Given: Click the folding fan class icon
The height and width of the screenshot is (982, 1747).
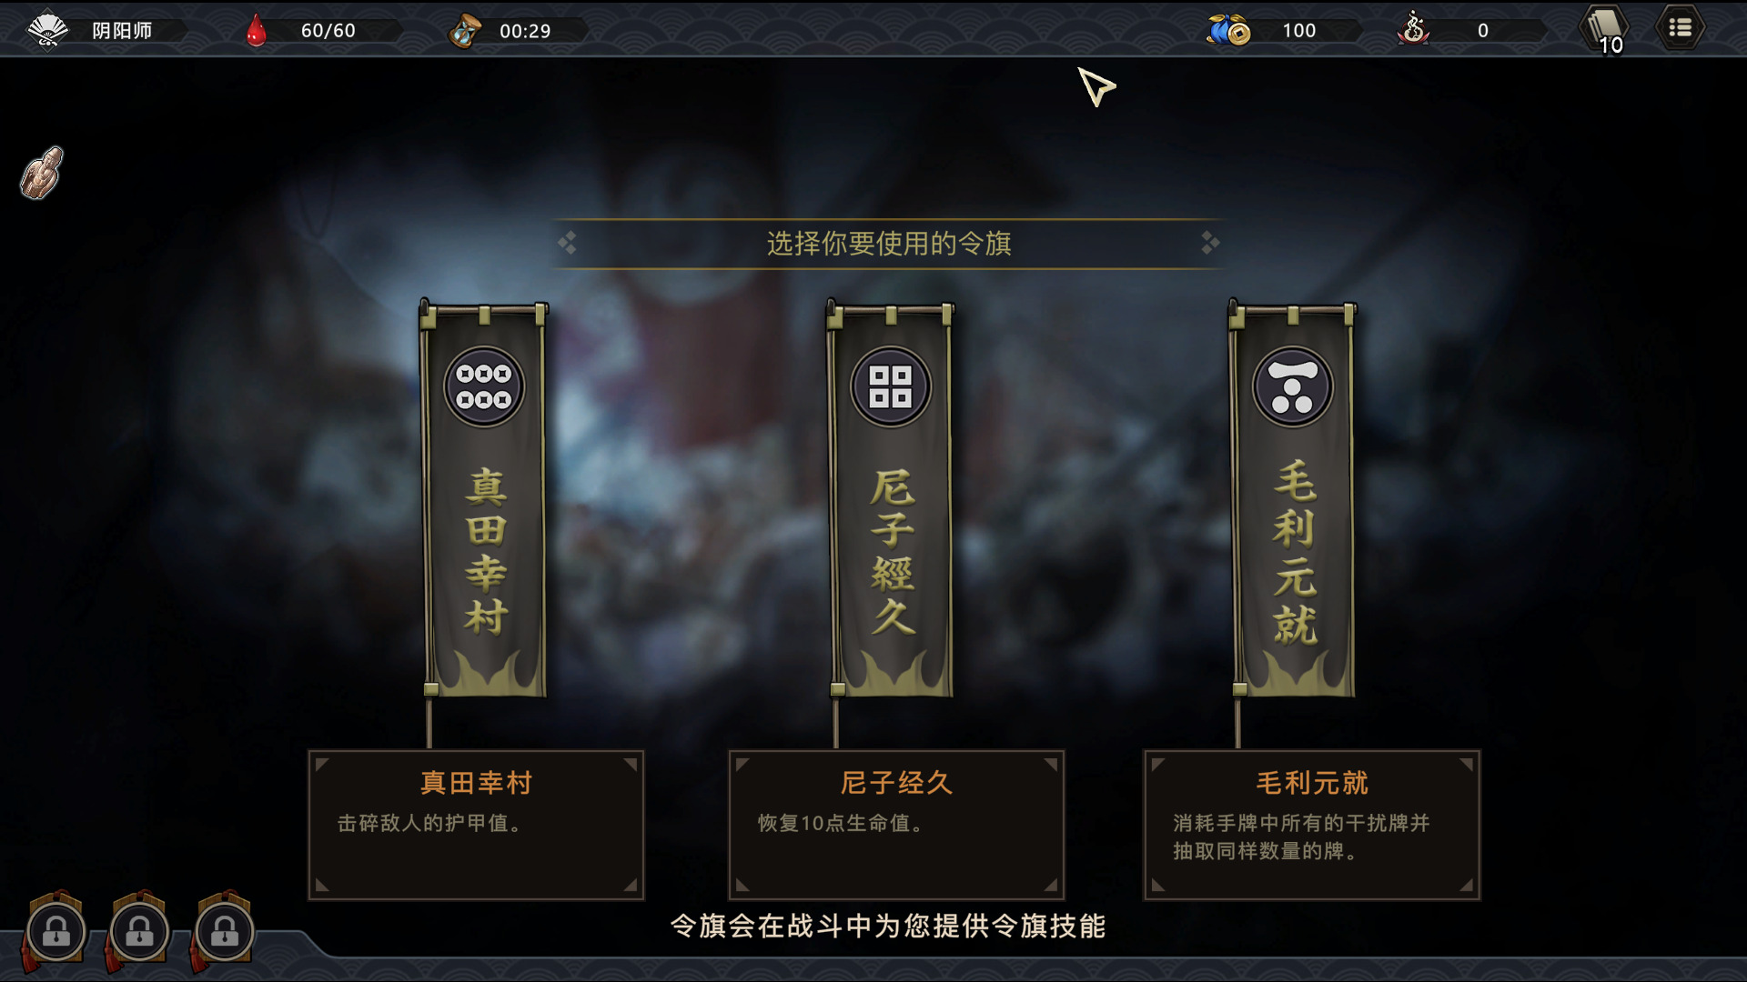Looking at the screenshot, I should pyautogui.click(x=47, y=30).
